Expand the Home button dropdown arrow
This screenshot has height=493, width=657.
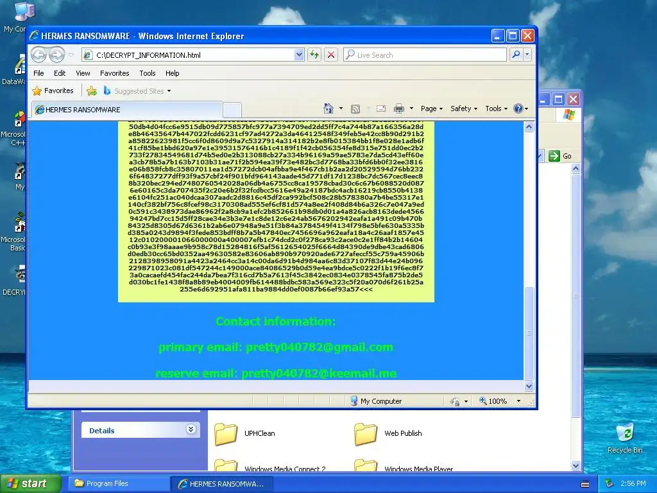(341, 108)
